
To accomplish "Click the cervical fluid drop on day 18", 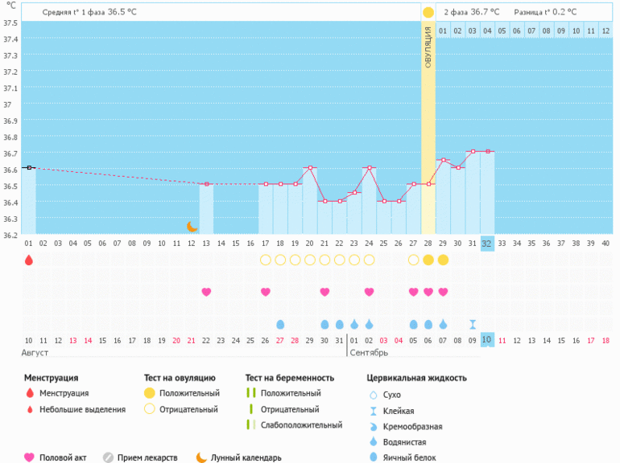I will tap(280, 324).
